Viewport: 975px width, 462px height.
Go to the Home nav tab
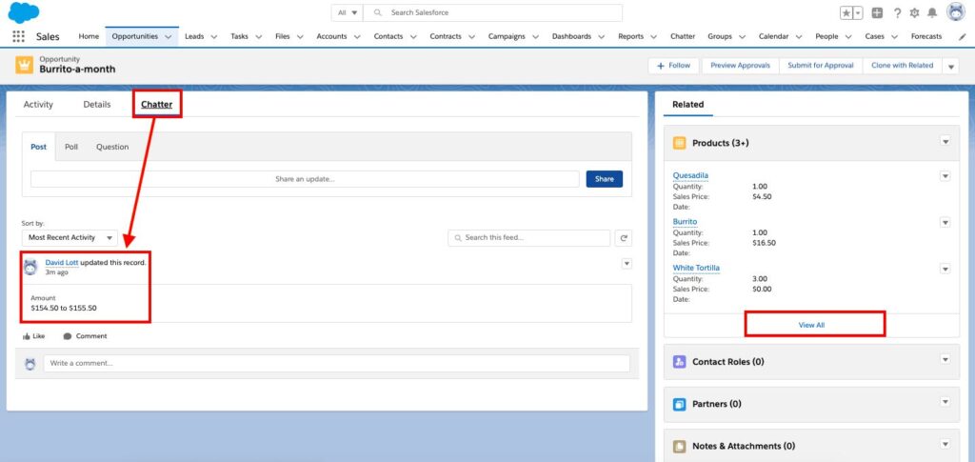point(89,37)
